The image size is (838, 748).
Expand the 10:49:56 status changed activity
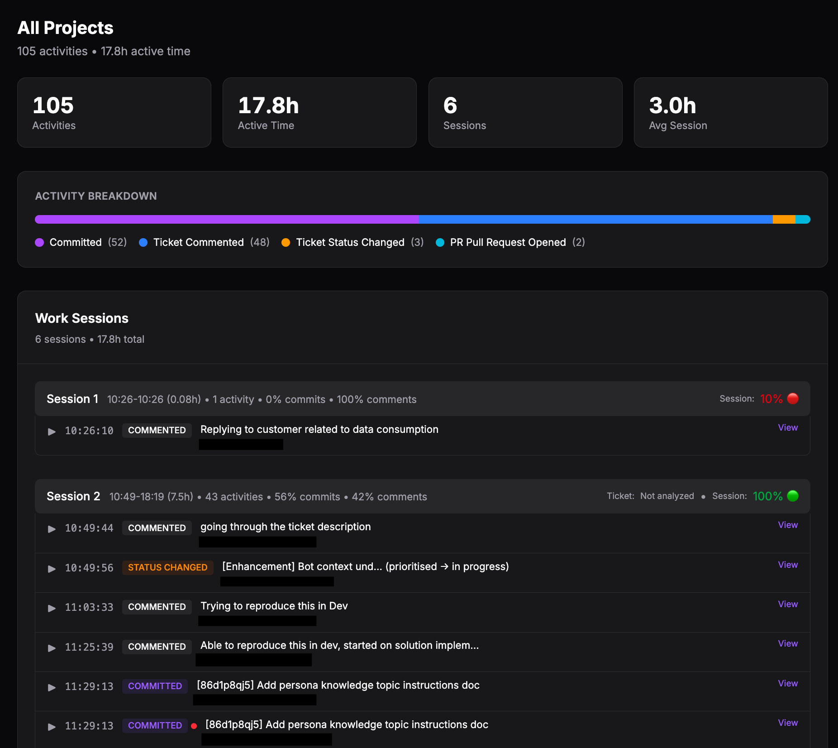[52, 568]
